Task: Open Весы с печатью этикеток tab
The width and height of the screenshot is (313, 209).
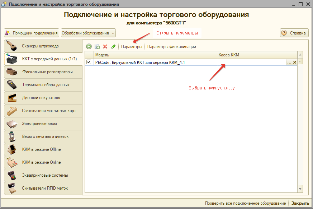Action: (43, 136)
